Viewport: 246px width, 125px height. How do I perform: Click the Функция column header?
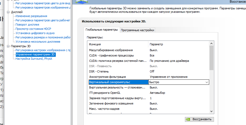[118, 44]
